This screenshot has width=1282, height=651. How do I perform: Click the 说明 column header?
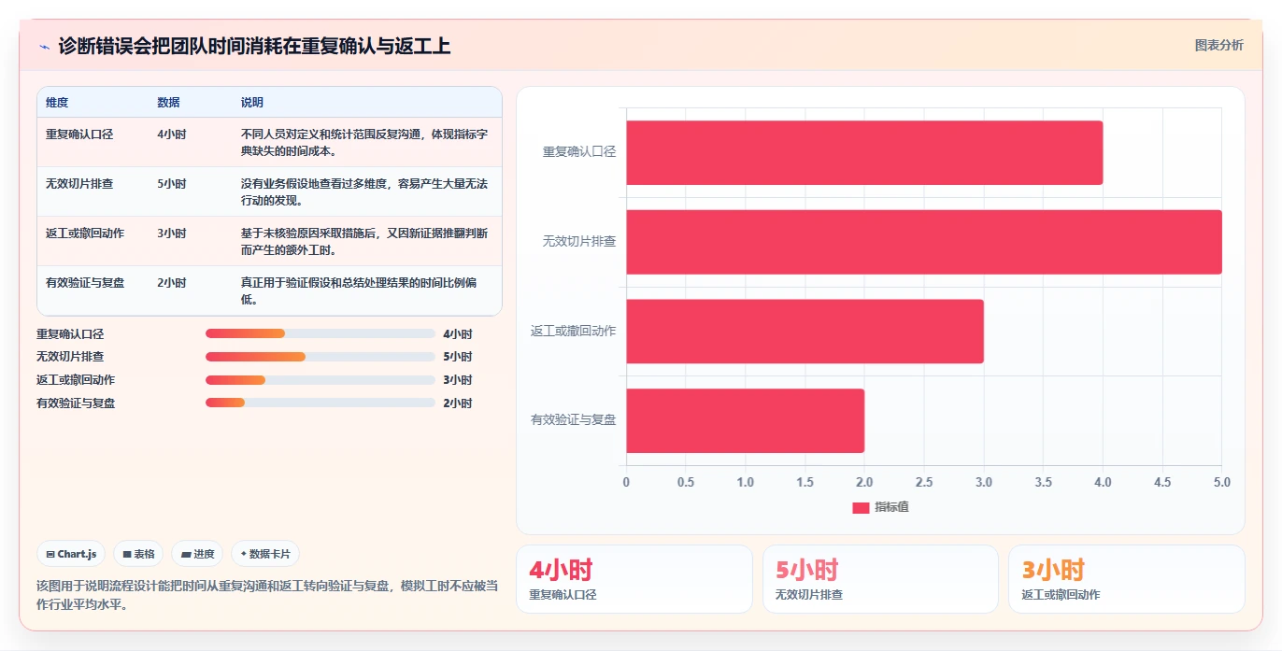click(252, 103)
